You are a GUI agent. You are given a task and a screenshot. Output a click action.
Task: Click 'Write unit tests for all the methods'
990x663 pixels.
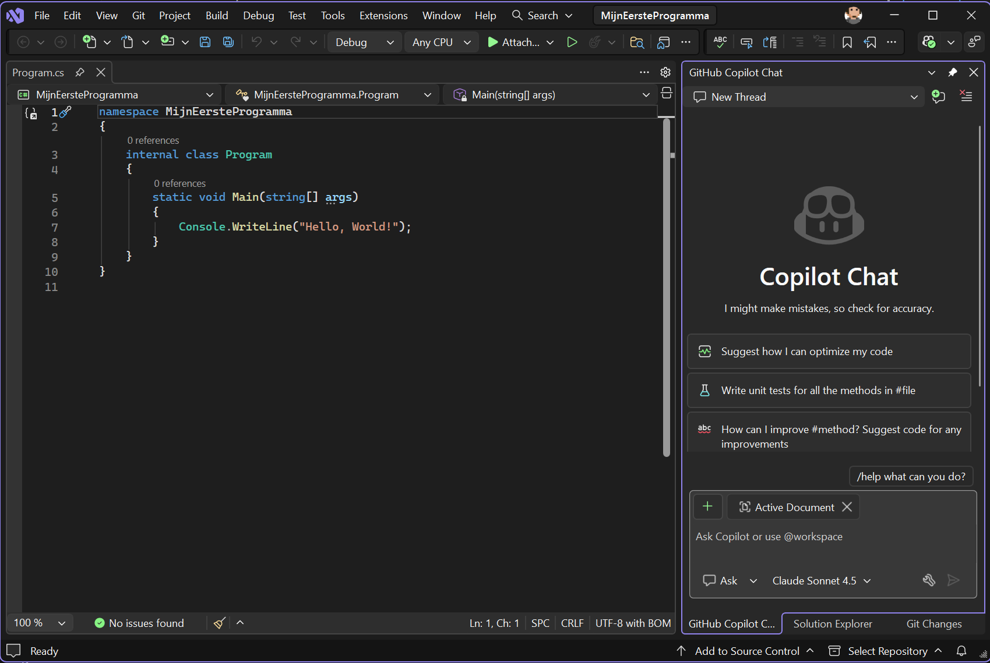pos(829,390)
